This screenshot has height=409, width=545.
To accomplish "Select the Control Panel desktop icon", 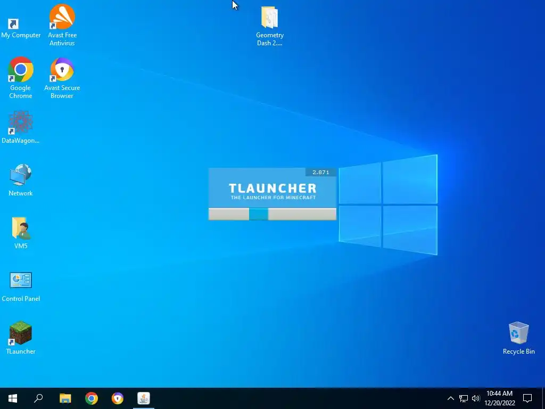I will click(21, 287).
